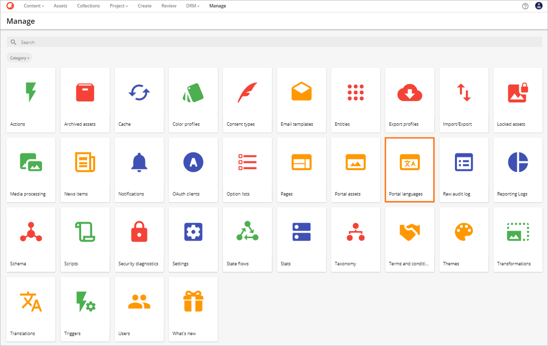This screenshot has height=346, width=548.
Task: Click the Media processing icon
Action: click(31, 161)
